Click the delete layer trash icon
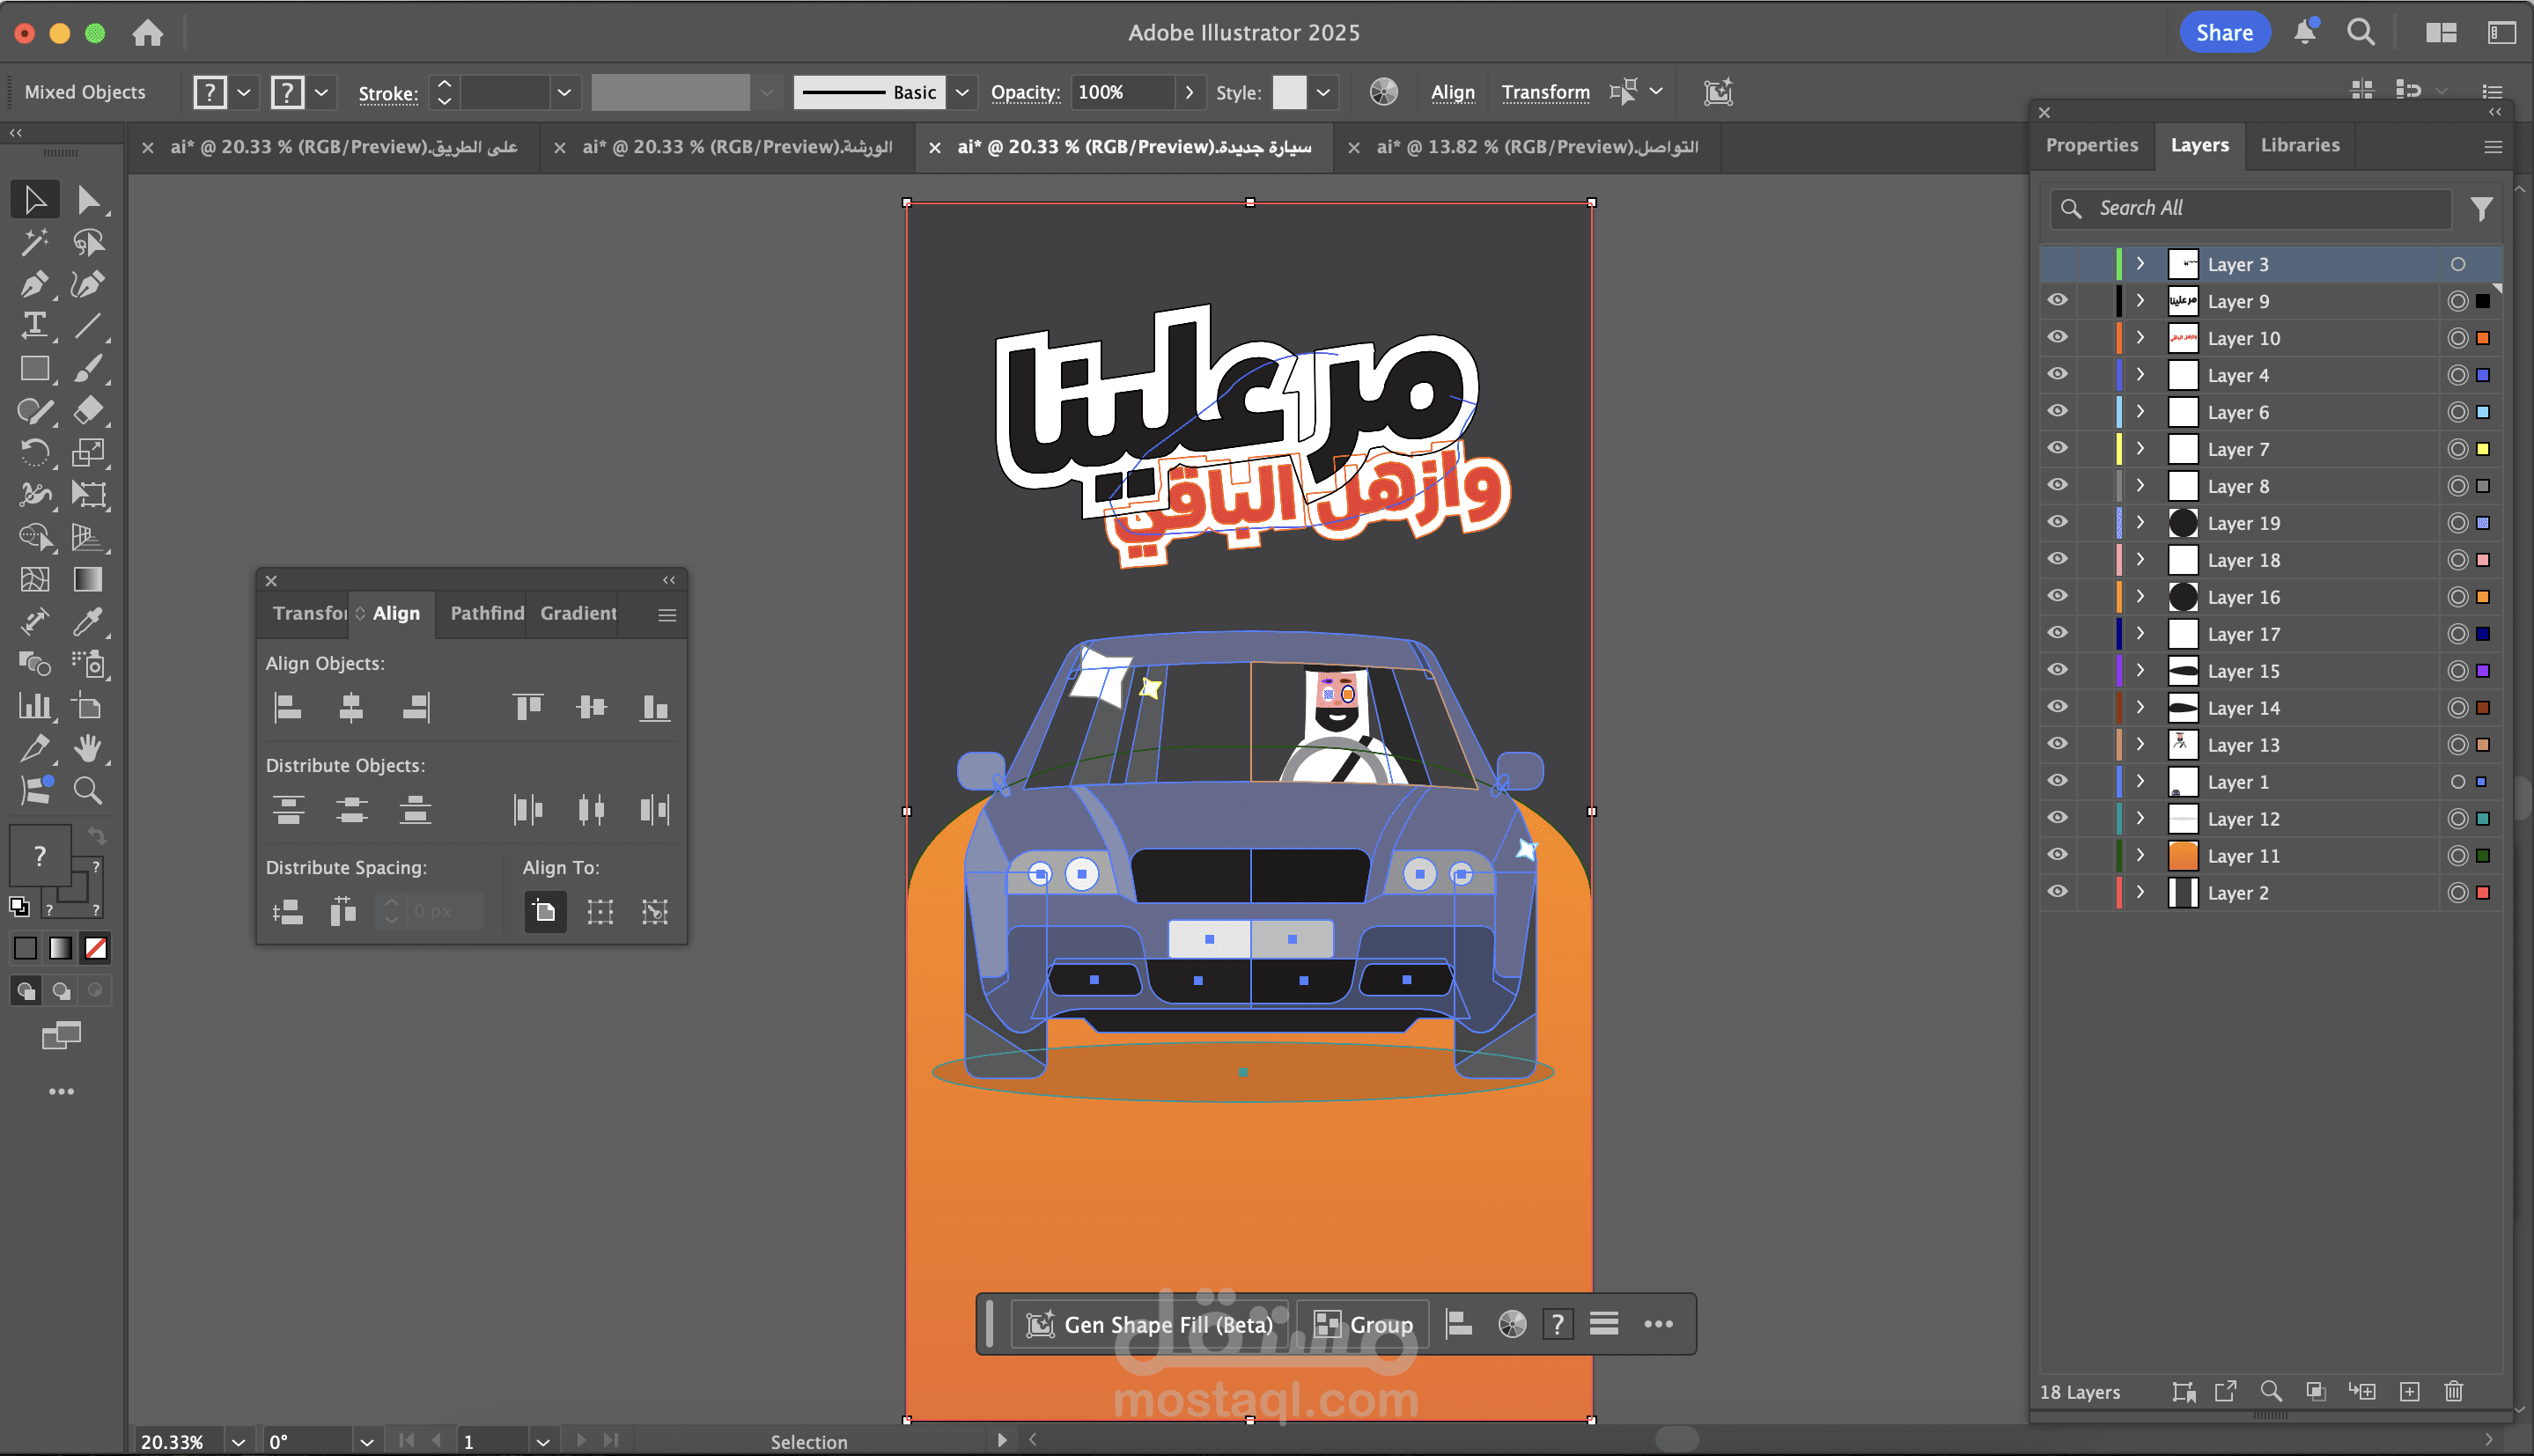The width and height of the screenshot is (2534, 1456). pyautogui.click(x=2453, y=1391)
